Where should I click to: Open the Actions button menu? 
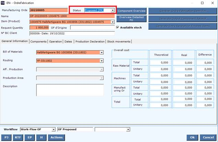click(56, 137)
